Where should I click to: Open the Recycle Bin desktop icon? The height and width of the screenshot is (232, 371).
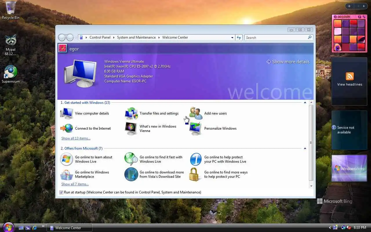point(10,10)
